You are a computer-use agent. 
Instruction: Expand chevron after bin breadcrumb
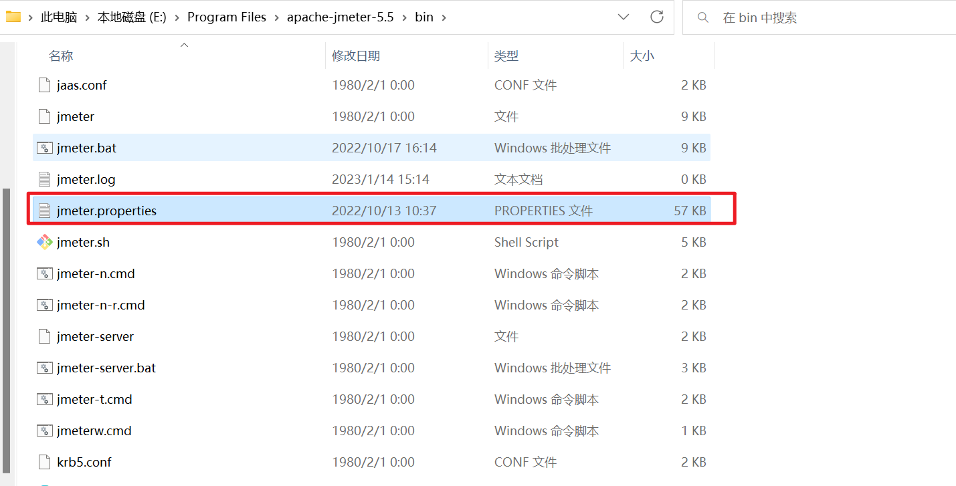[x=444, y=17]
